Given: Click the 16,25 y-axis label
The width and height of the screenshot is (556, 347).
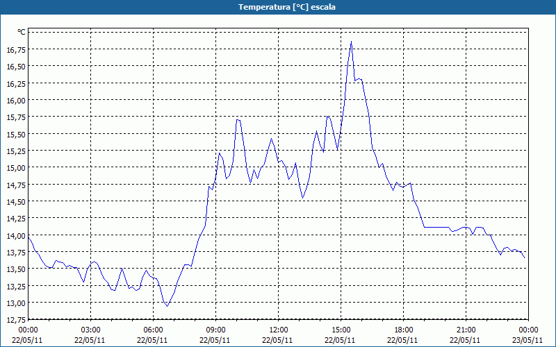Looking at the screenshot, I should 16,83.
